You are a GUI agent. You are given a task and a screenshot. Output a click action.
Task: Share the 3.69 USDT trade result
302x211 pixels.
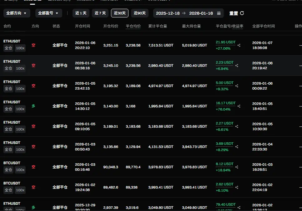click(x=237, y=147)
